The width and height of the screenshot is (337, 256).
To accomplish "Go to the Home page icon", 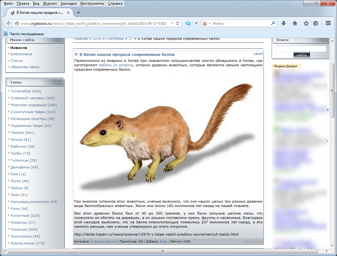I will (295, 23).
